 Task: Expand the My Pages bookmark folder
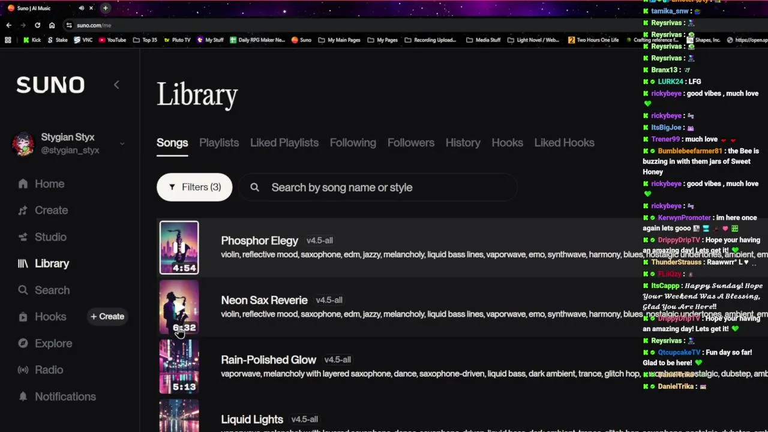(382, 40)
